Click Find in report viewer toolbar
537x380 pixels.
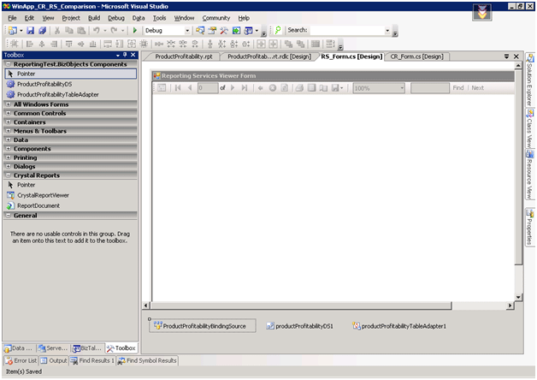[x=457, y=88]
